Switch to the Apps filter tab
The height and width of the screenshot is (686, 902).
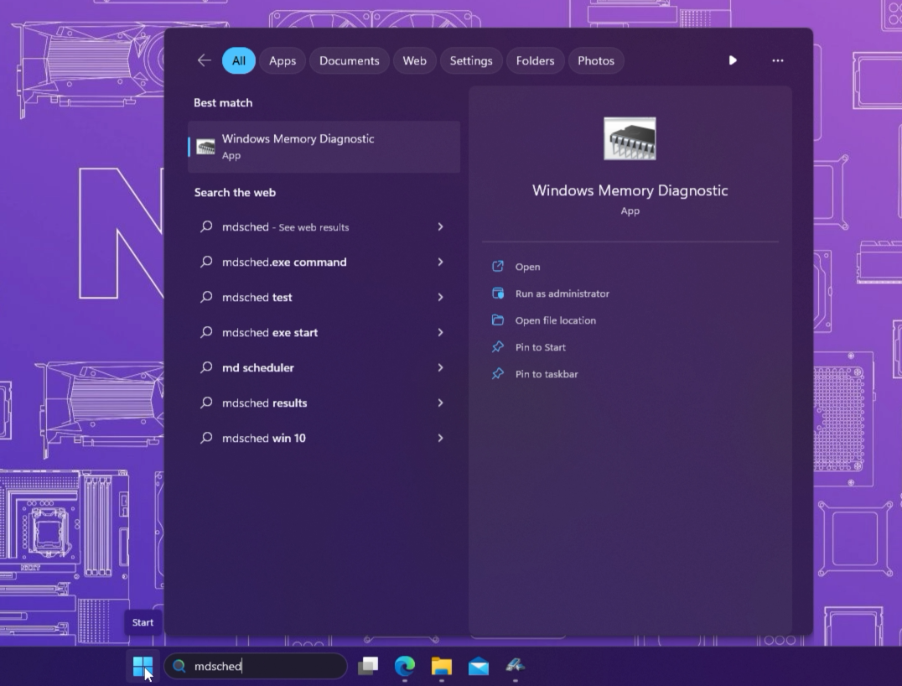(x=283, y=60)
